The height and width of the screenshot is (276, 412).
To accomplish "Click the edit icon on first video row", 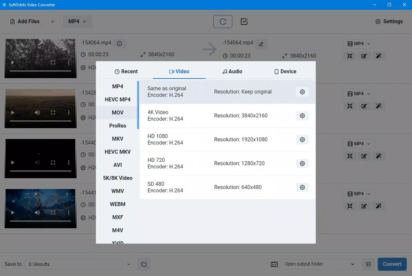I will [364, 56].
